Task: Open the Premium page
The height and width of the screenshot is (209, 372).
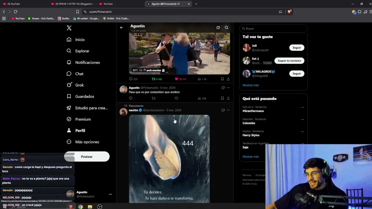Action: (78, 119)
